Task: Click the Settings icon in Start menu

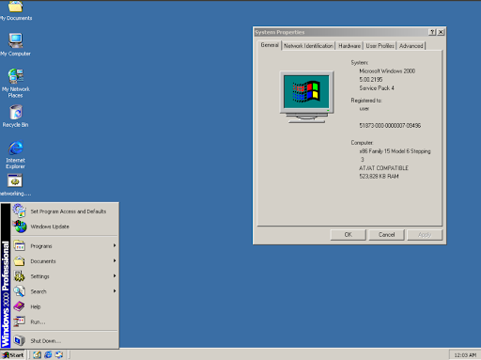Action: tap(20, 276)
